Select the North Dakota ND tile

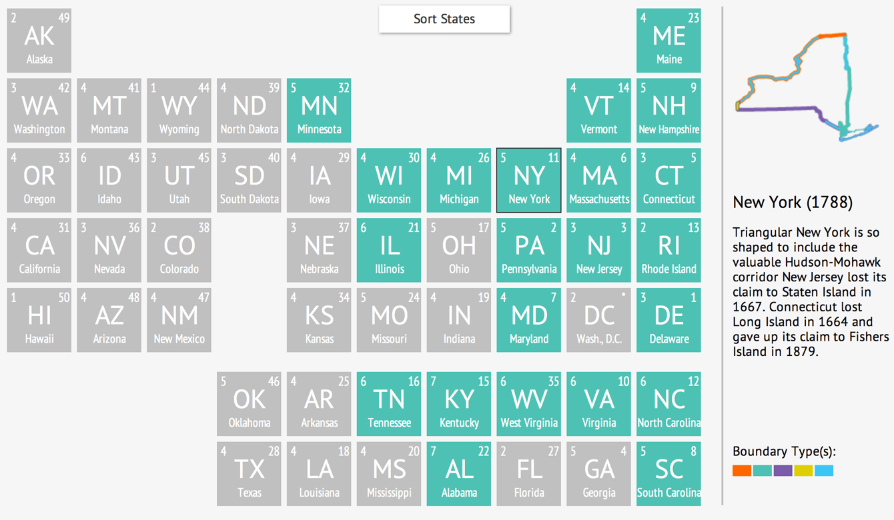[249, 111]
